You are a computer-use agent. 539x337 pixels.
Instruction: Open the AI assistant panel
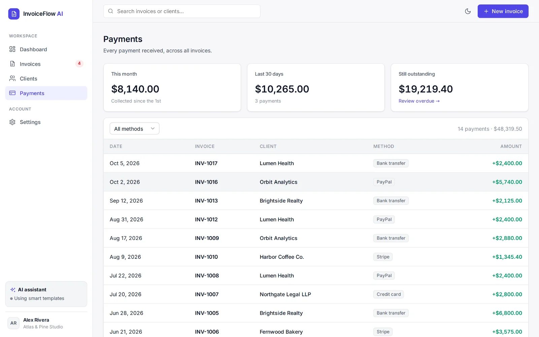tap(46, 294)
